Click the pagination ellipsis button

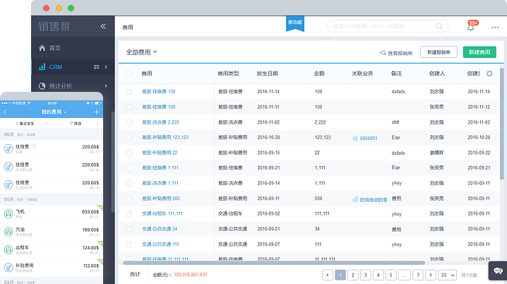404,275
